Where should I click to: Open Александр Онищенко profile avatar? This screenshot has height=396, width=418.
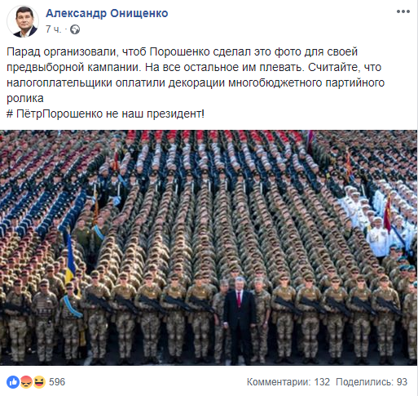click(x=23, y=21)
